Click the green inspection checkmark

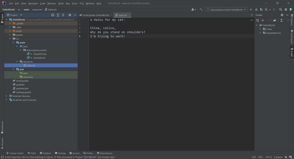[x=251, y=20]
